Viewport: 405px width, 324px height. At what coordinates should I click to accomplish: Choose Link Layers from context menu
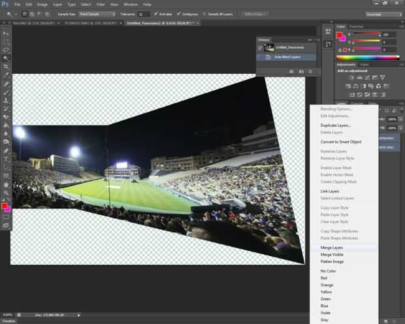pyautogui.click(x=344, y=191)
